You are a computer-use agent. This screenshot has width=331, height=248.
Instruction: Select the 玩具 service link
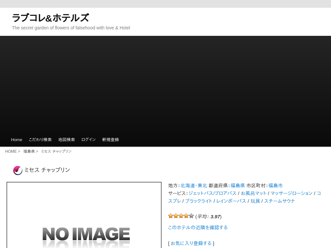tap(255, 201)
